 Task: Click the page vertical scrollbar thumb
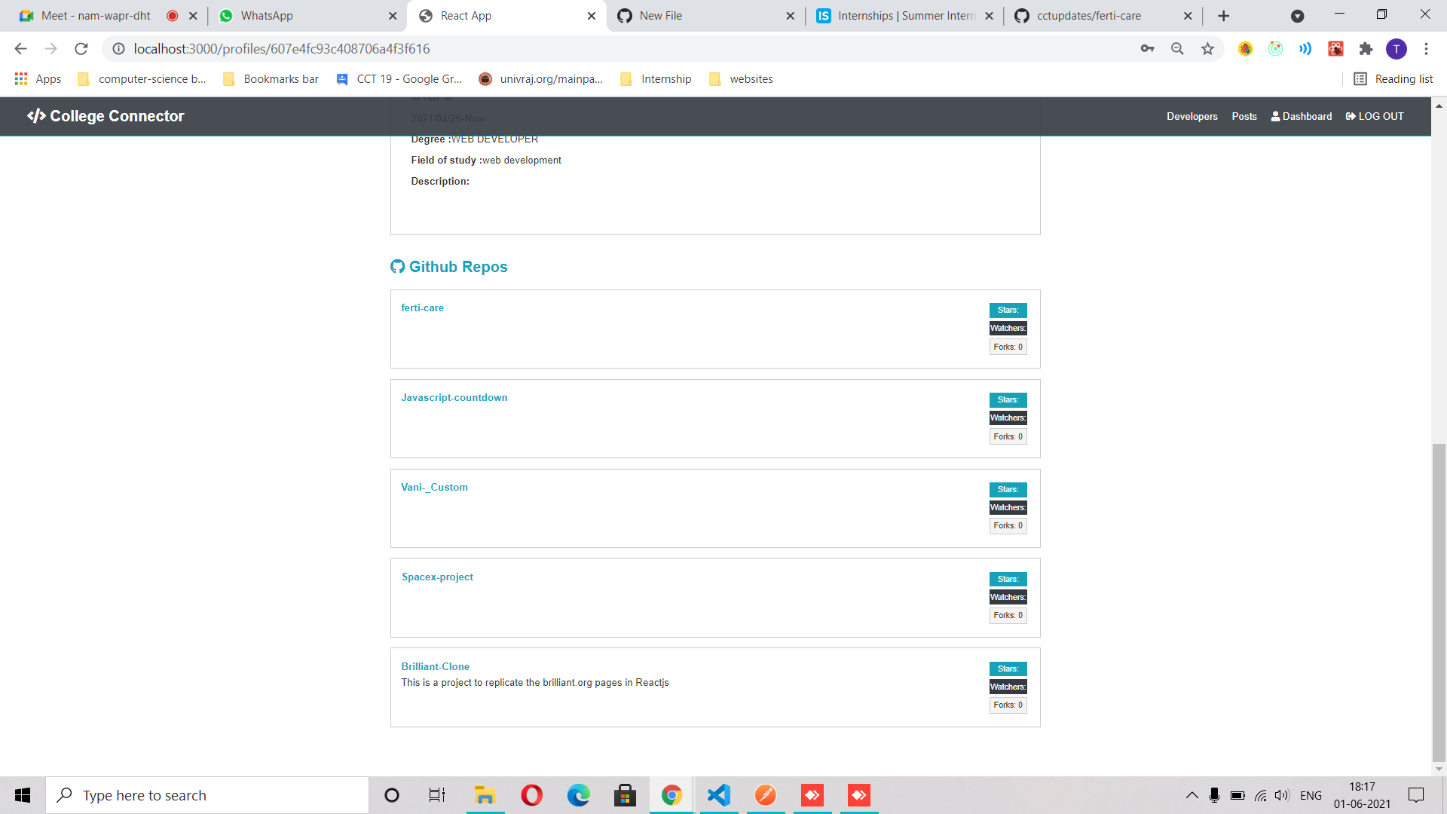(x=1439, y=603)
